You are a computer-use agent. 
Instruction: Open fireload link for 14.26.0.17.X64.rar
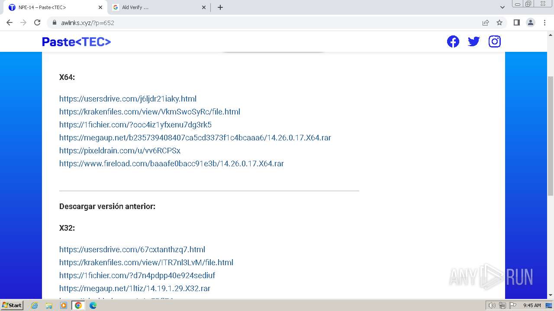click(171, 163)
